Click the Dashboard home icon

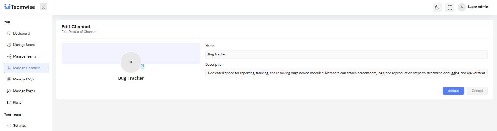pyautogui.click(x=9, y=34)
